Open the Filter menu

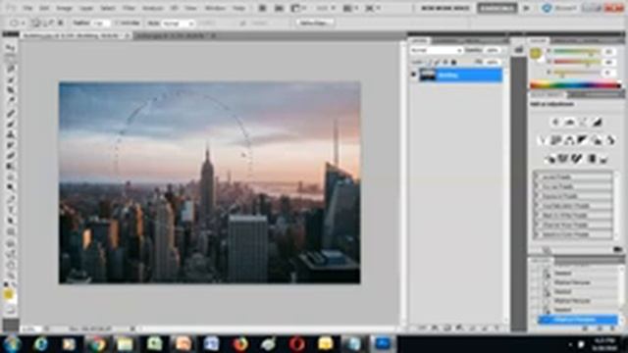pos(129,8)
